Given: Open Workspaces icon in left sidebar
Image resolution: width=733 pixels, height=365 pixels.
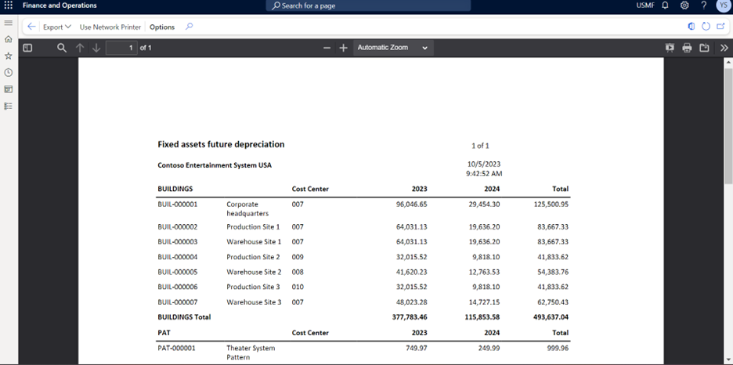Looking at the screenshot, I should pyautogui.click(x=8, y=89).
